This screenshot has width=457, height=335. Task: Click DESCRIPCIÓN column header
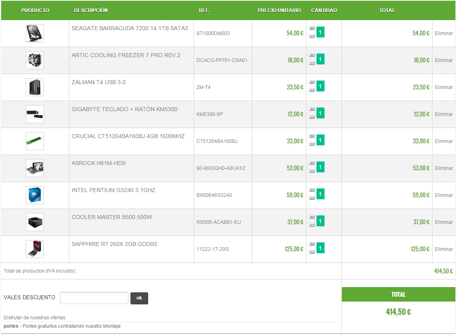click(x=91, y=10)
